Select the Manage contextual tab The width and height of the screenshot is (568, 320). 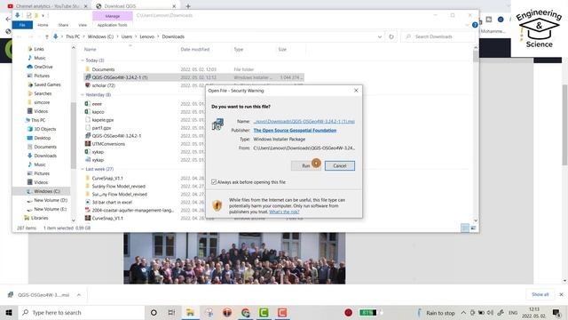[x=113, y=16]
